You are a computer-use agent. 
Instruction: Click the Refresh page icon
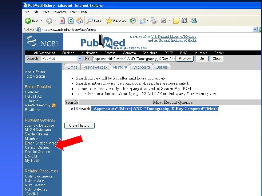pos(71,21)
